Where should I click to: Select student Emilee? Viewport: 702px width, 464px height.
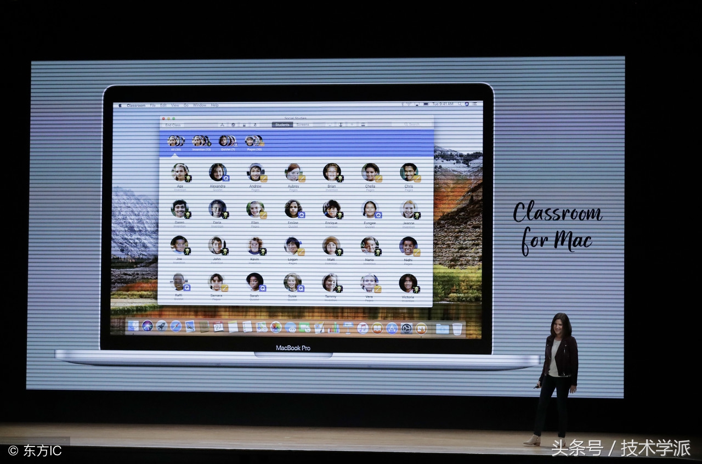click(x=293, y=213)
